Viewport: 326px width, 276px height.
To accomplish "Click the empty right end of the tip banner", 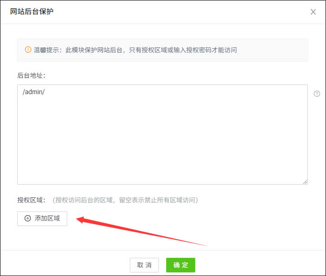I will [x=282, y=50].
